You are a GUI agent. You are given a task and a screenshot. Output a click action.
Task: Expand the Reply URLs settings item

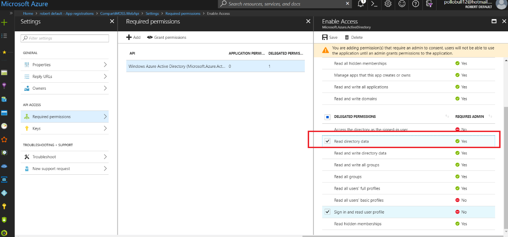tap(64, 76)
